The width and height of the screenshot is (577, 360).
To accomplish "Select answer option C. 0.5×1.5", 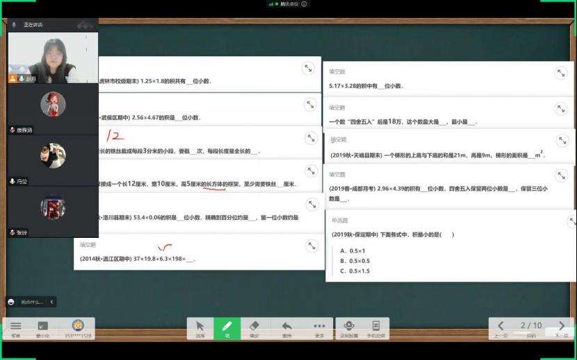I will click(x=359, y=271).
